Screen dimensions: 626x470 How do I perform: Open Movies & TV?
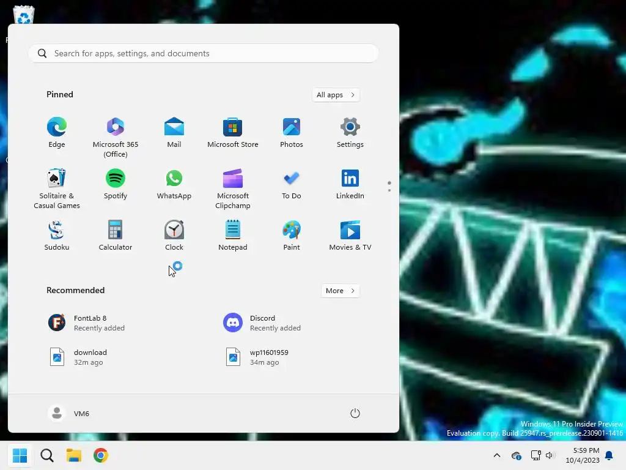pos(350,236)
